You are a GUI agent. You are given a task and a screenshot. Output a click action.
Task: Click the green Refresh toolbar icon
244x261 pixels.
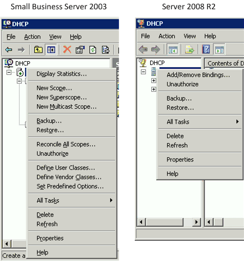pos(93,50)
